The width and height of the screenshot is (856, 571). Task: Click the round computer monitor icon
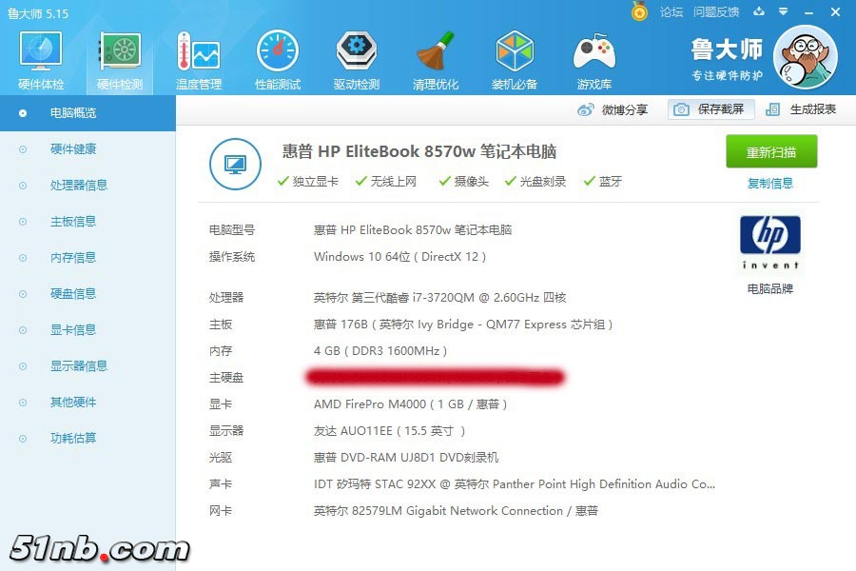(x=235, y=164)
